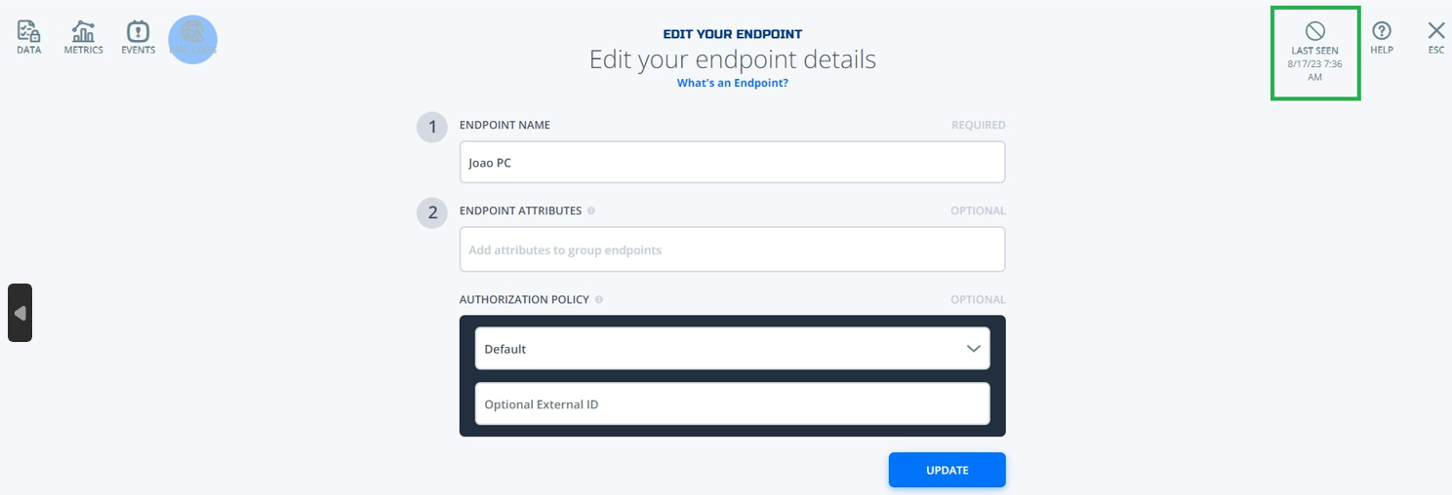The height and width of the screenshot is (495, 1452).
Task: Focus the Endpoint Name field containing Joao PC
Action: pos(733,163)
